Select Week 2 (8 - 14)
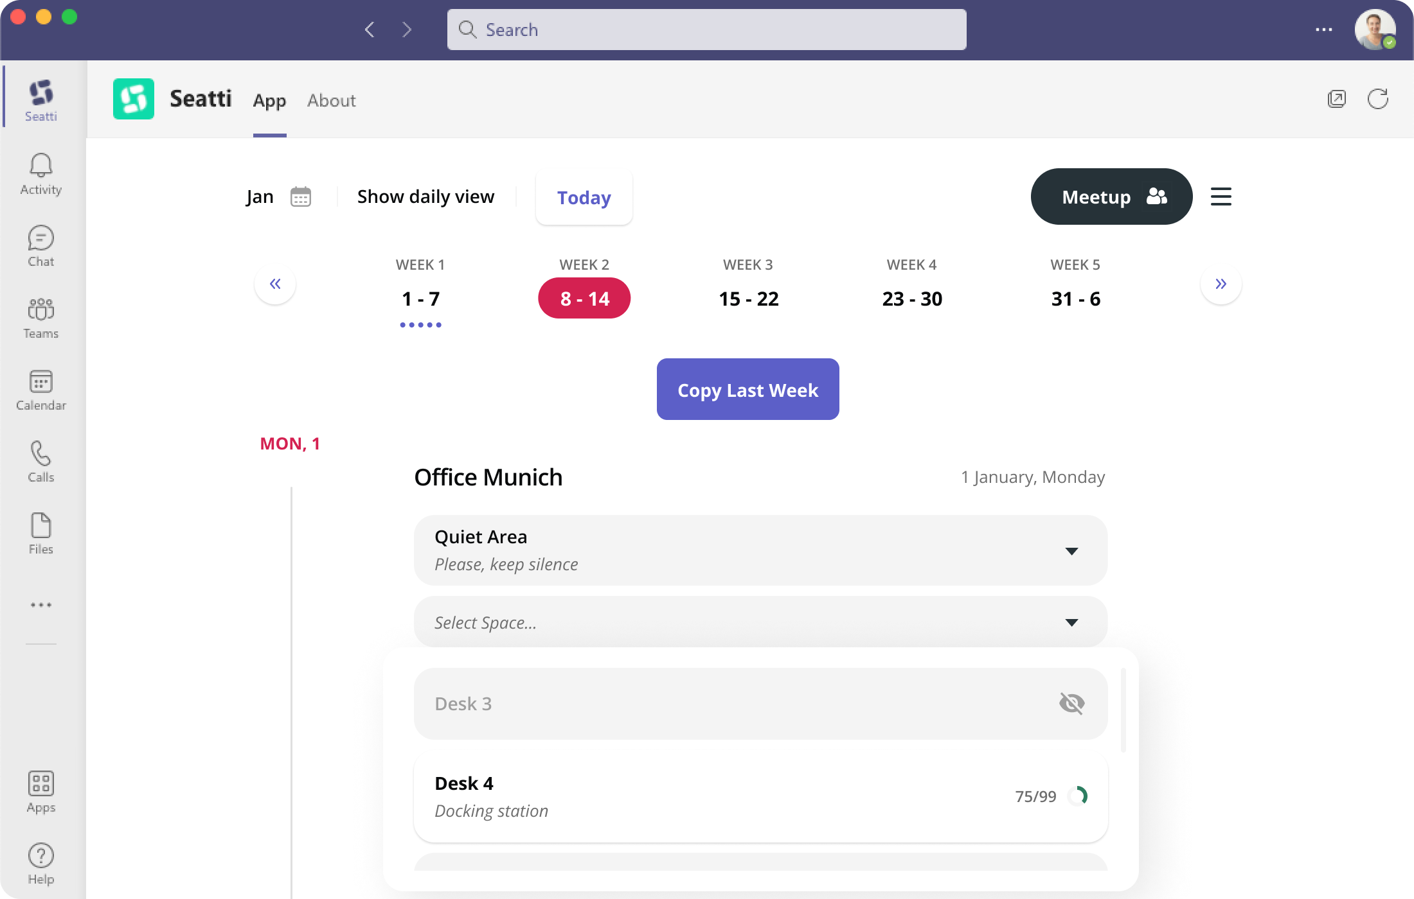This screenshot has width=1414, height=899. [584, 298]
